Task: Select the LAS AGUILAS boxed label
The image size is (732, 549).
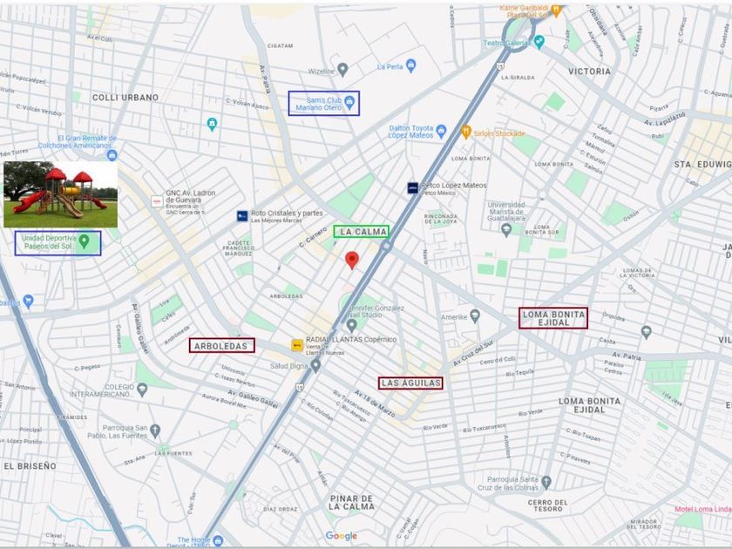Action: [410, 383]
